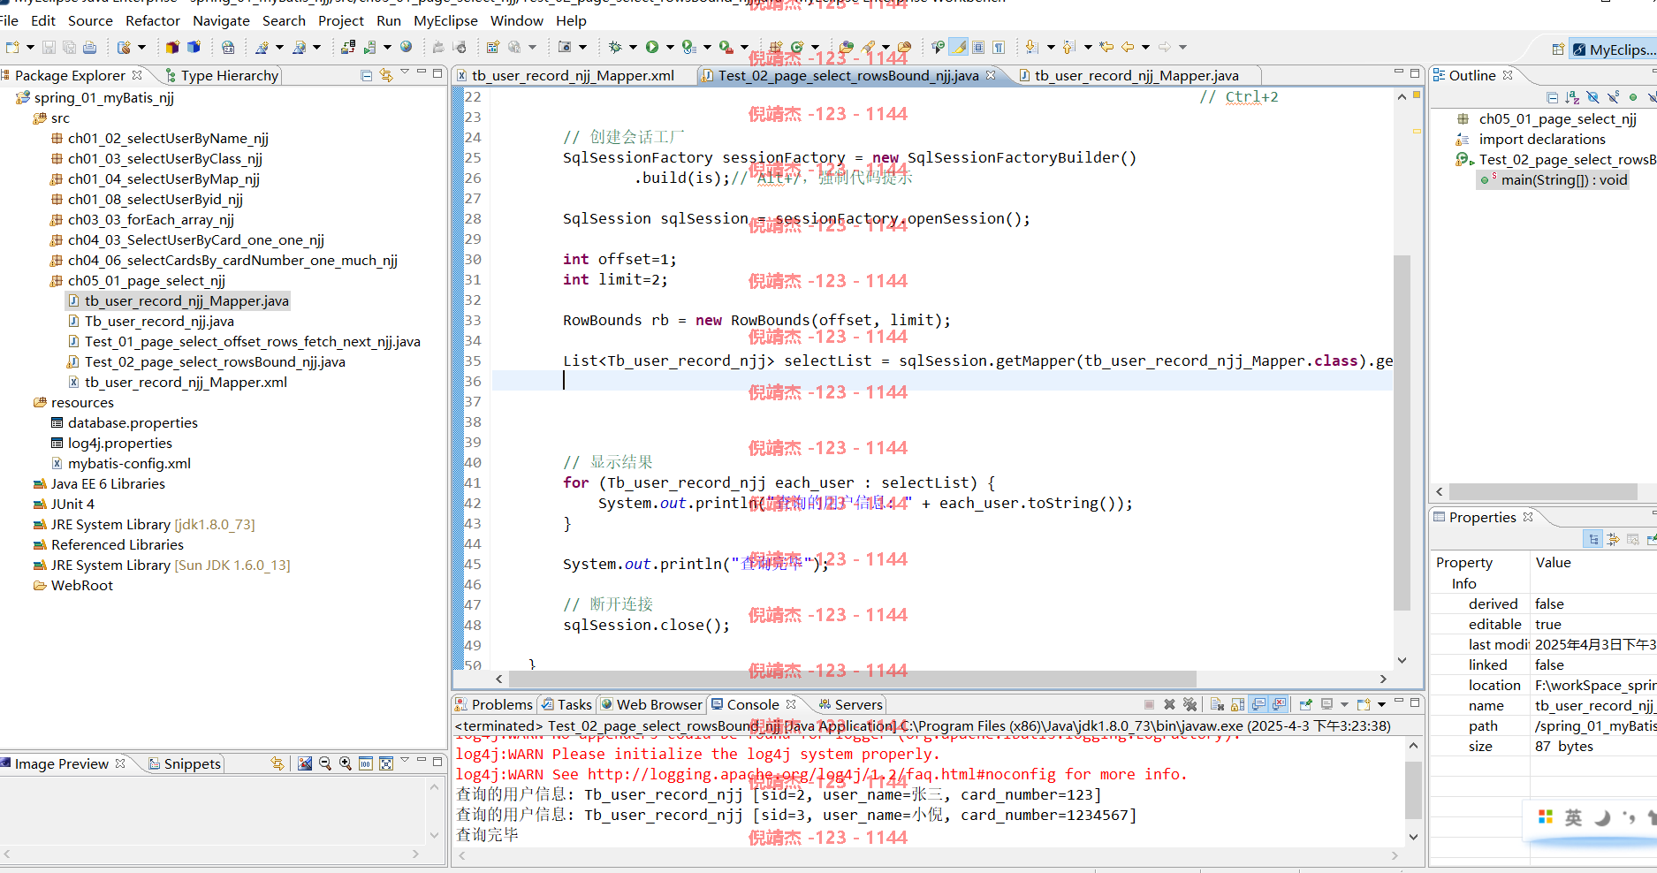Select import declarations in Outline
Viewport: 1657px width, 873px height.
[x=1542, y=140]
